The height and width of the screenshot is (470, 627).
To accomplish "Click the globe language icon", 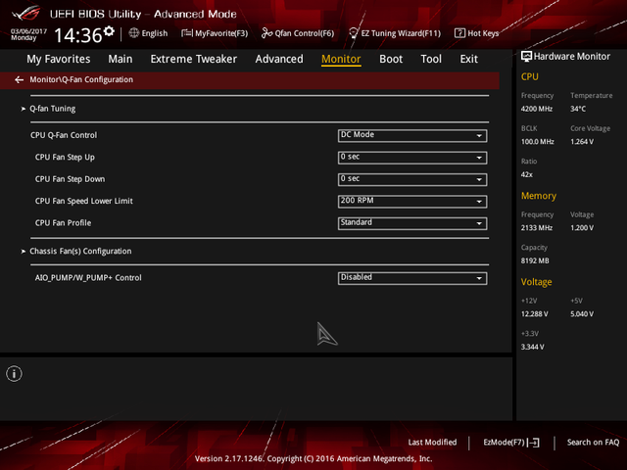I will pyautogui.click(x=133, y=33).
